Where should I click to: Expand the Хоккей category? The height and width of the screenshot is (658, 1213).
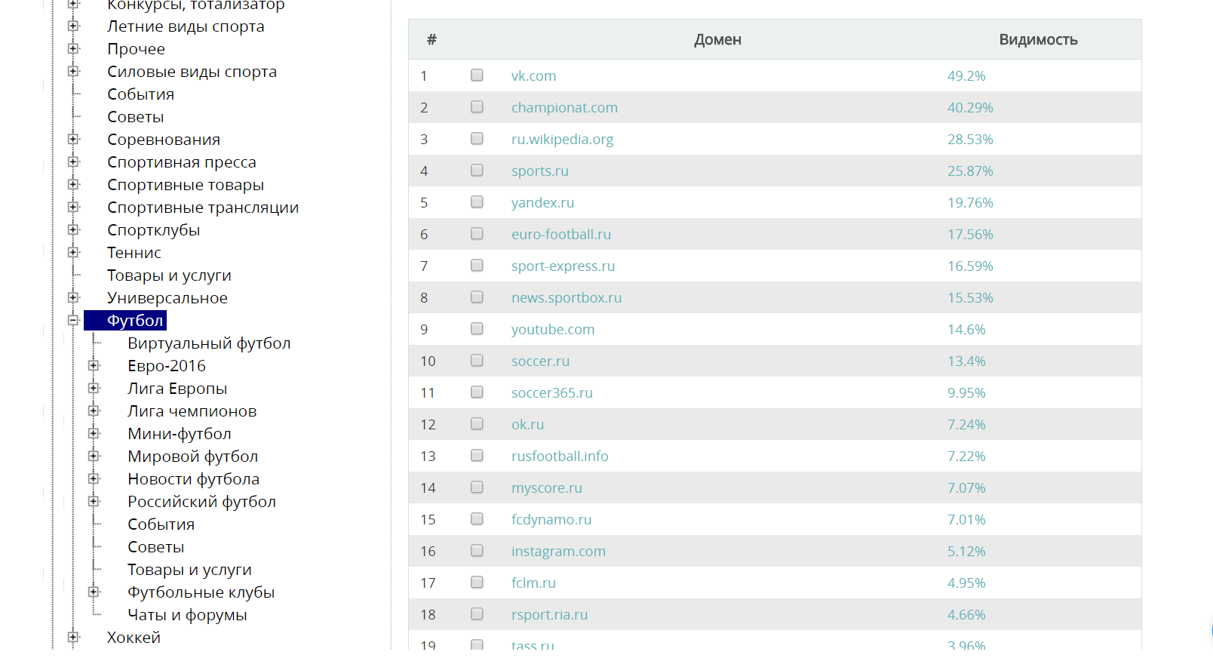click(x=73, y=637)
